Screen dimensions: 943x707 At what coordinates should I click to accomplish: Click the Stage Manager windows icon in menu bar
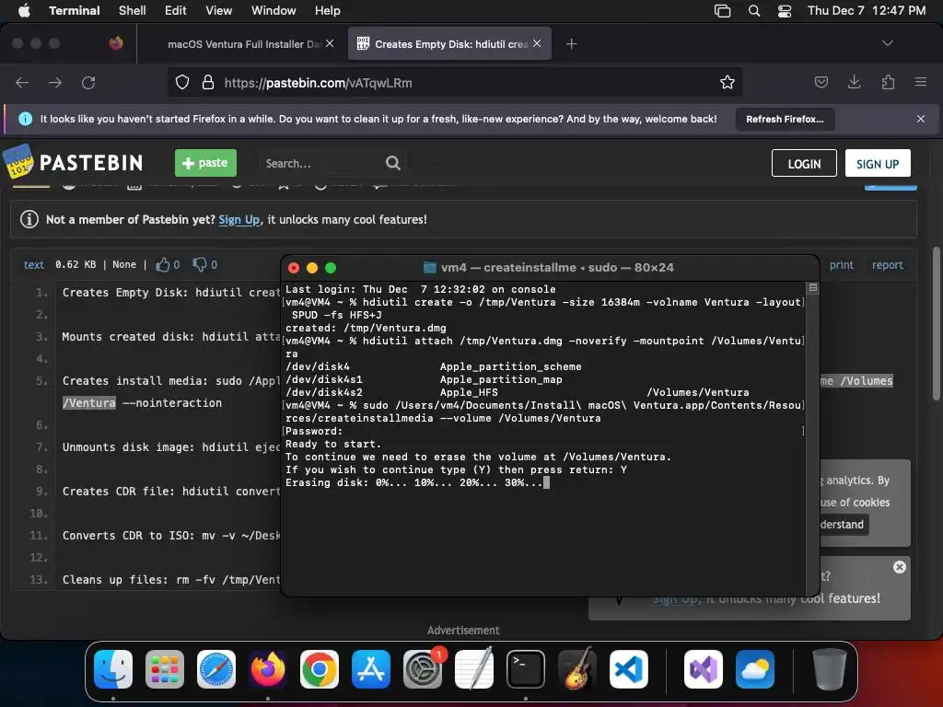pyautogui.click(x=722, y=11)
